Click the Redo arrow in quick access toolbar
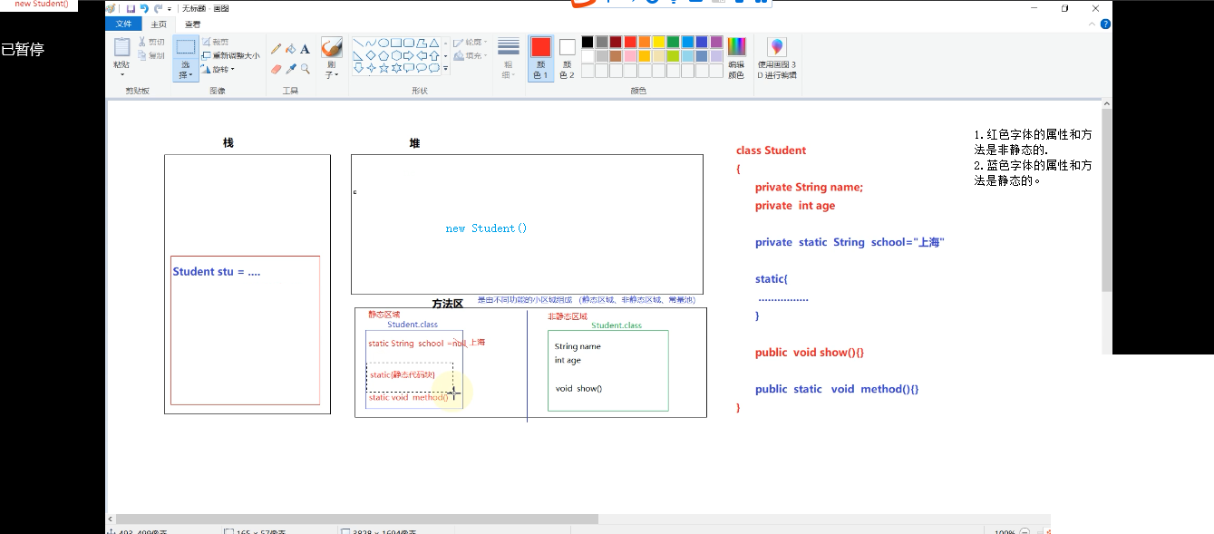Viewport: 1214px width, 534px height. [158, 8]
